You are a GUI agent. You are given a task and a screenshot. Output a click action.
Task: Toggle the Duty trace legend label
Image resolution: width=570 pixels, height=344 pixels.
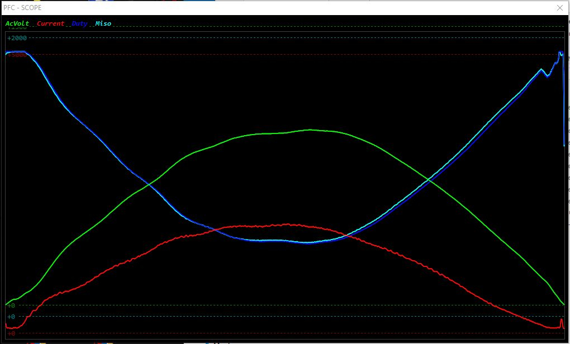click(x=80, y=23)
